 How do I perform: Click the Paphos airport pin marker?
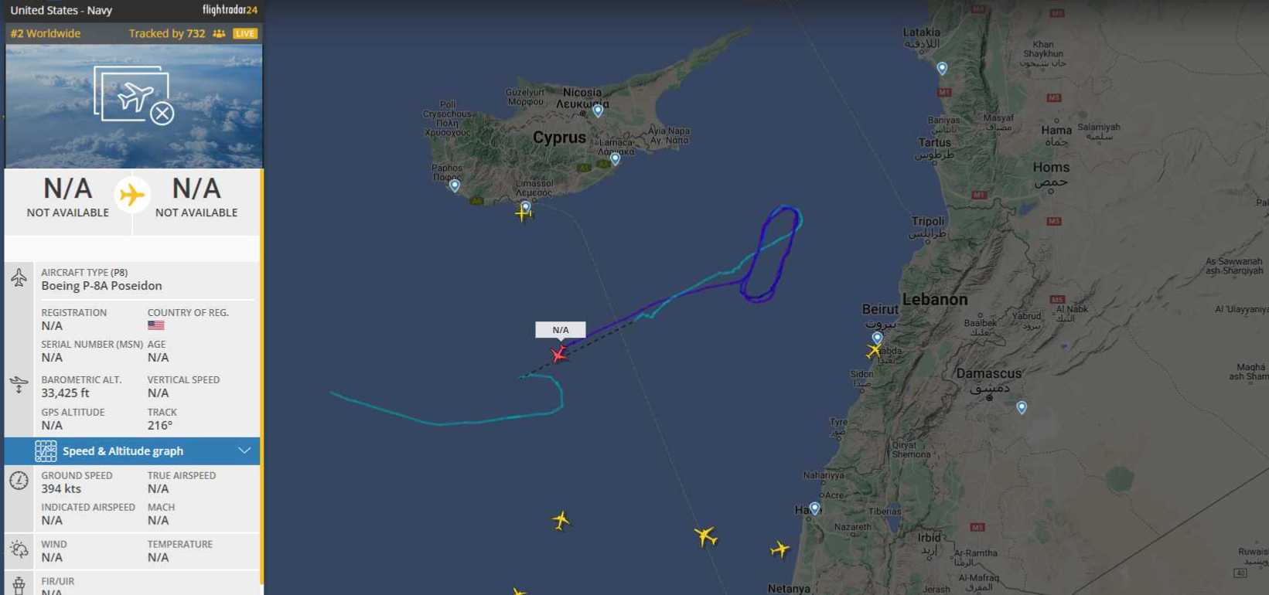tap(455, 185)
